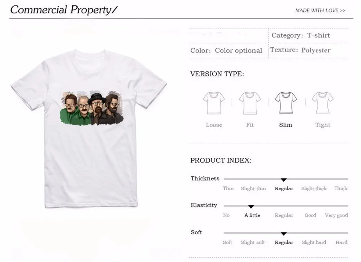This screenshot has width=361, height=262.
Task: Open the MADE WITH LOVE link
Action: pyautogui.click(x=320, y=10)
